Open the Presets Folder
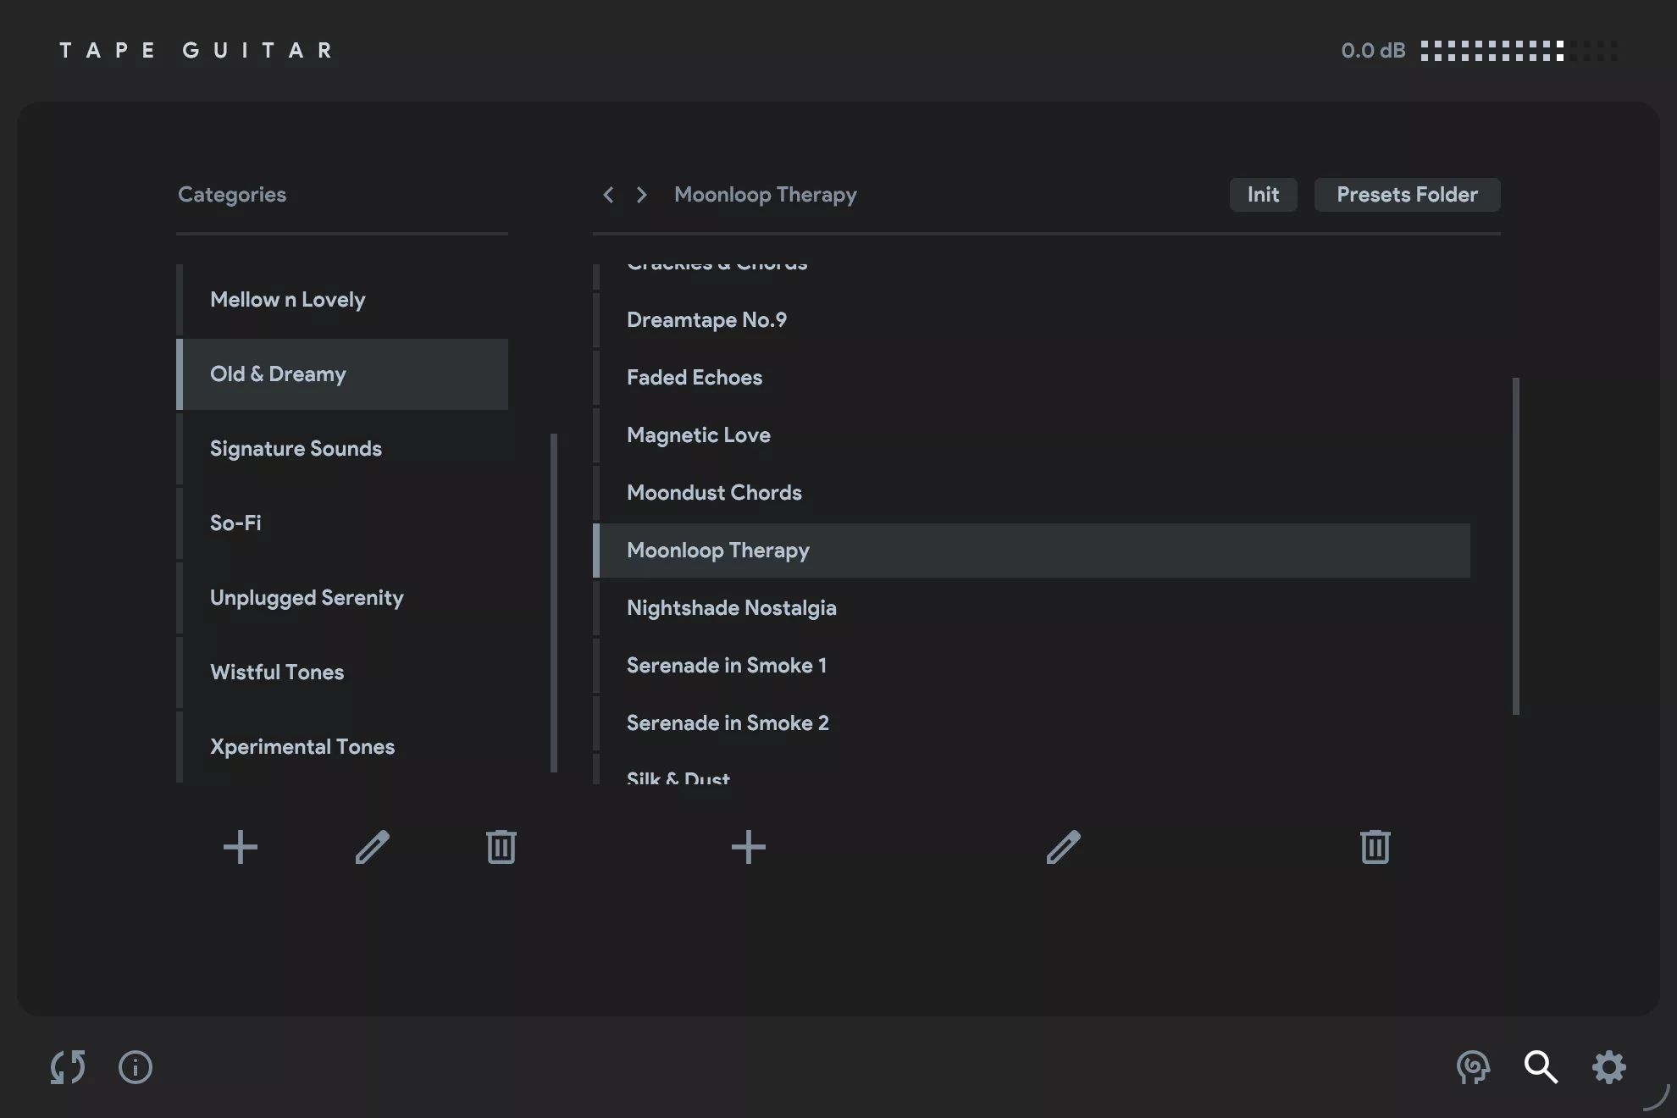The height and width of the screenshot is (1118, 1677). tap(1407, 194)
